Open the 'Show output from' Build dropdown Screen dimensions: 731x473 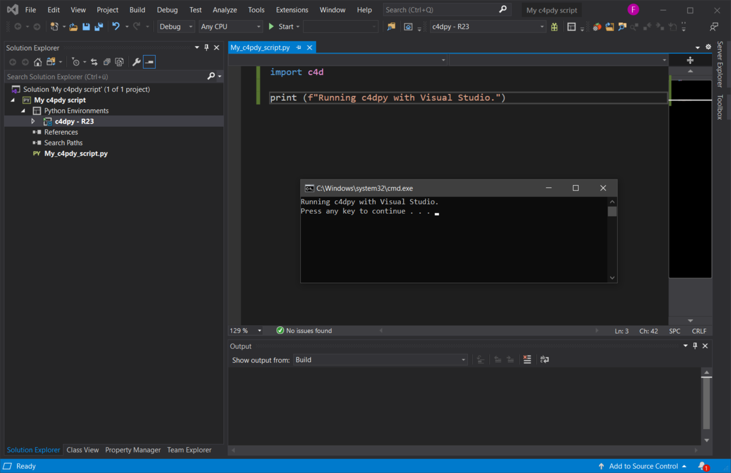tap(380, 360)
